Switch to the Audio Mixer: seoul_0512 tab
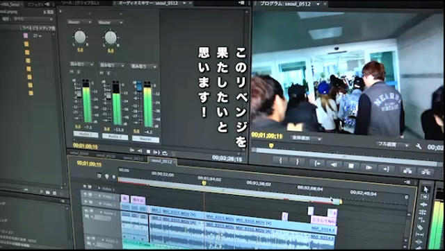 pos(149,3)
